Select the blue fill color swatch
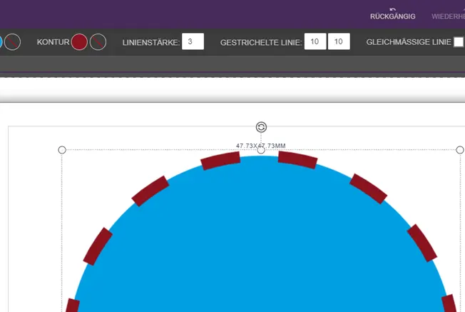465x312 pixels. [x=1, y=42]
